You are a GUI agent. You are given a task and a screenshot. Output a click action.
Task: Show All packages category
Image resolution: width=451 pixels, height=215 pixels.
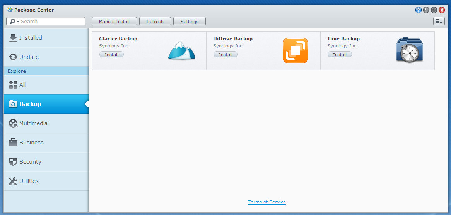[x=46, y=85]
